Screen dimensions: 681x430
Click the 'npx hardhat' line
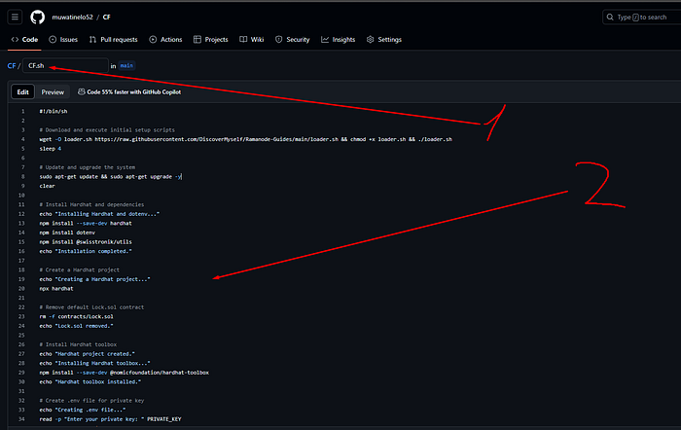[56, 288]
